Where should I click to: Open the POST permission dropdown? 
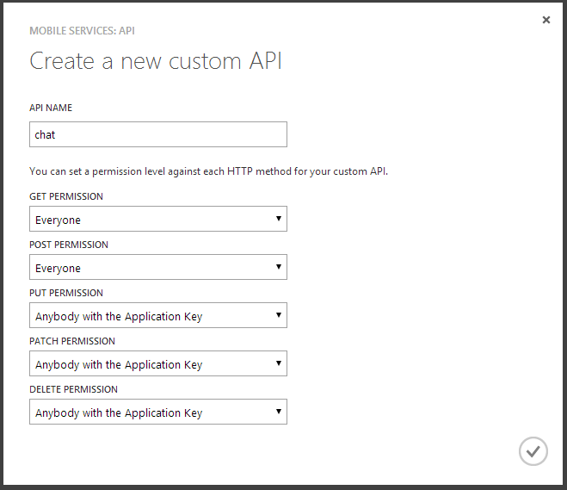(157, 268)
